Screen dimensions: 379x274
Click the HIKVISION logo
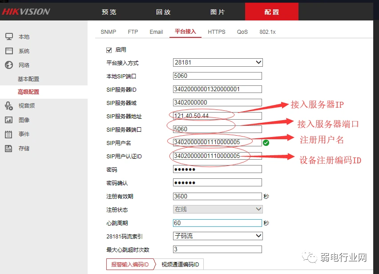(27, 12)
